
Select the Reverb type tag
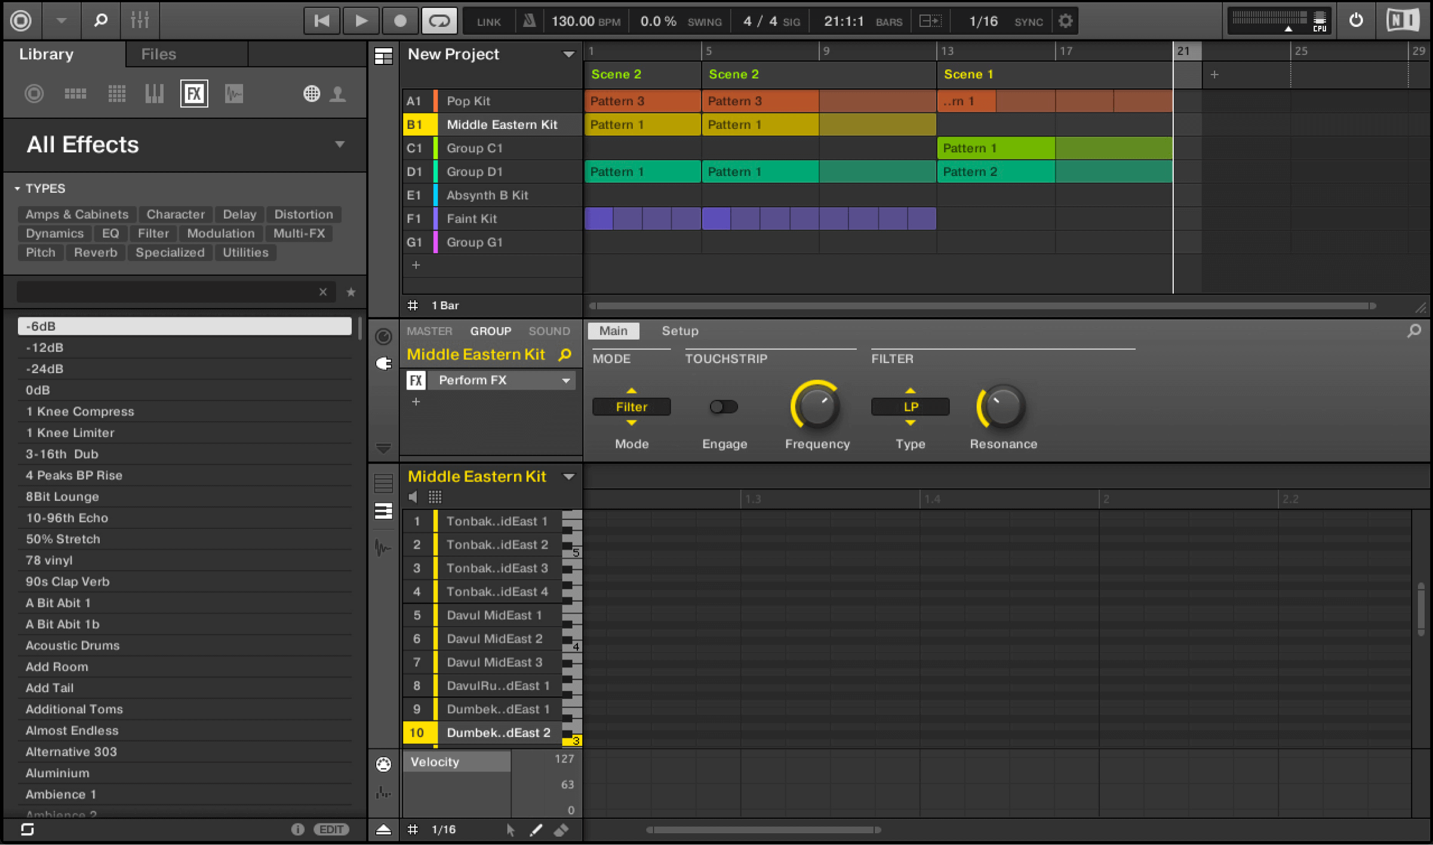96,253
